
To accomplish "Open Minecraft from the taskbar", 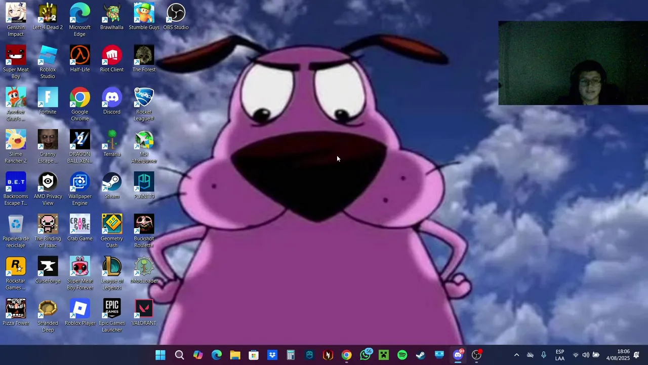I will pos(384,355).
